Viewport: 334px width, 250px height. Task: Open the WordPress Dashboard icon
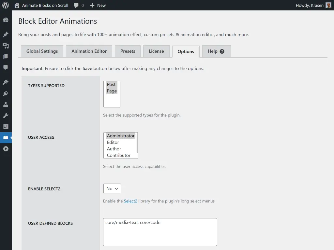pyautogui.click(x=6, y=20)
